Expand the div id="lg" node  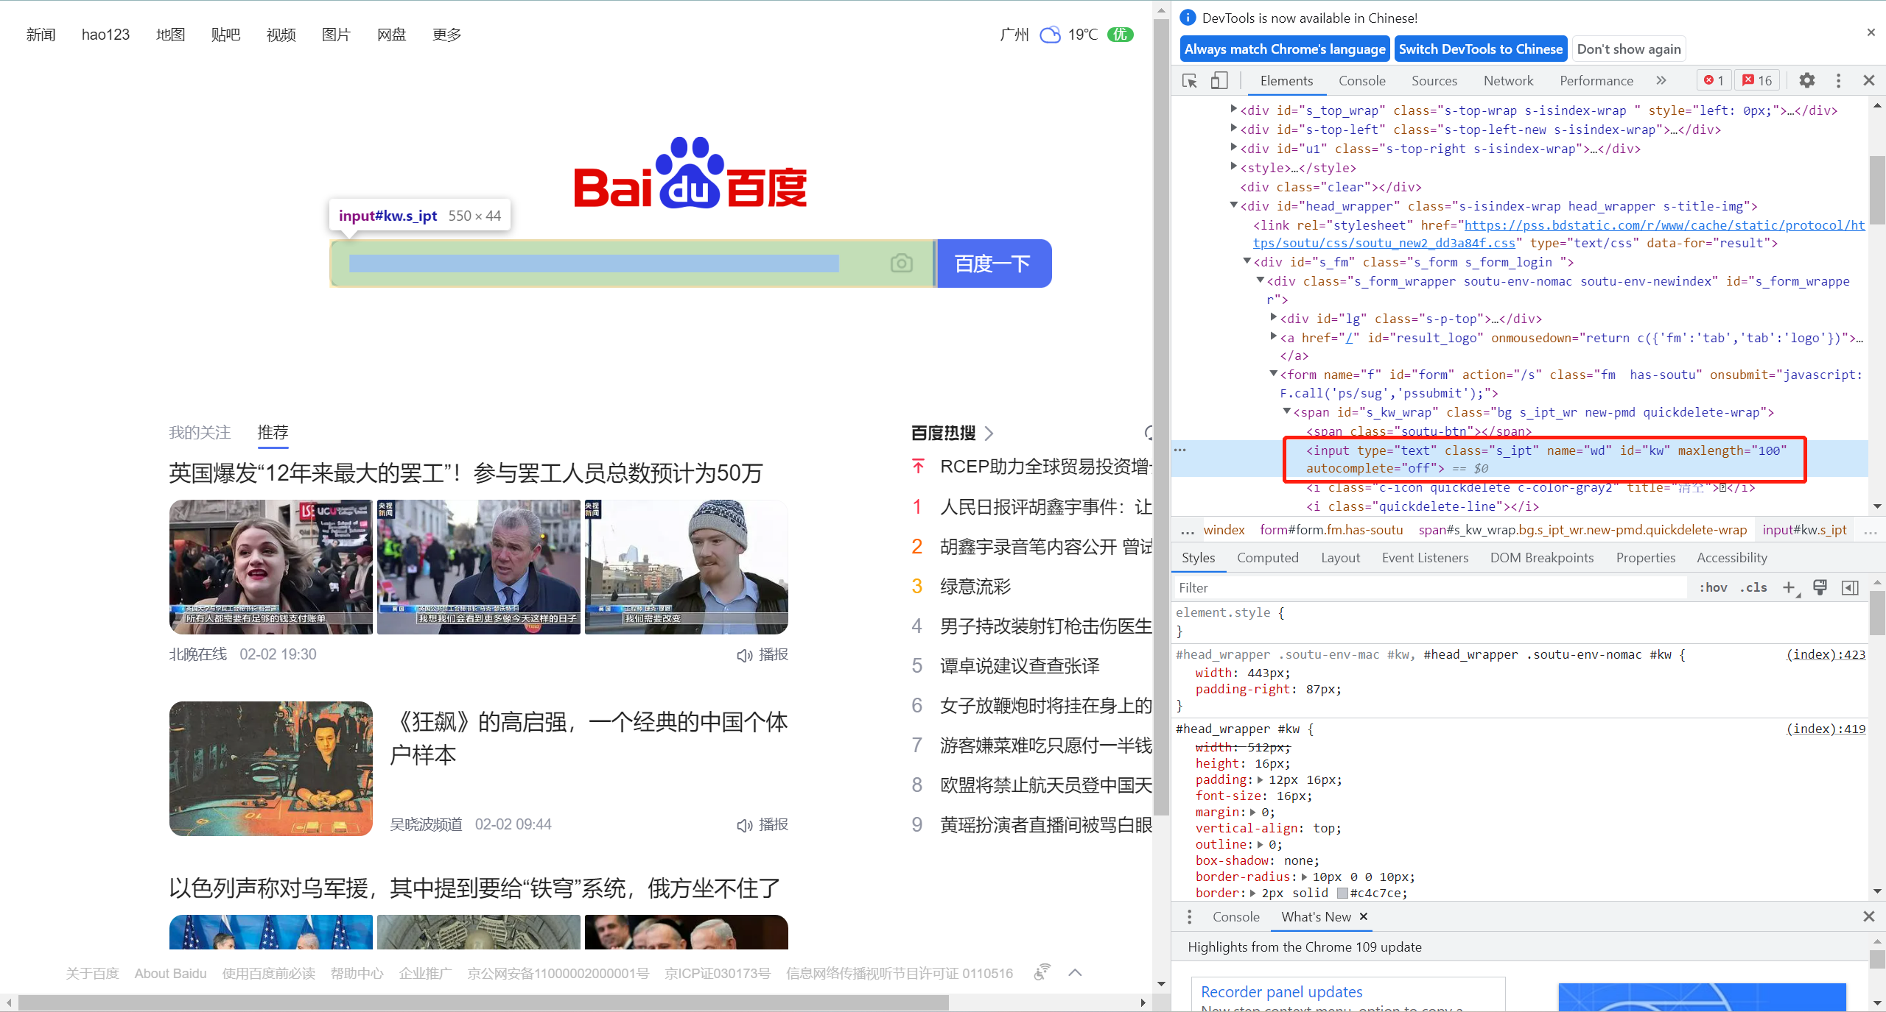pyautogui.click(x=1274, y=317)
